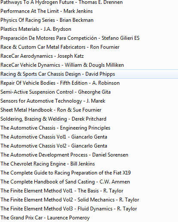Select RaceCar Vehicle Dynamics by Milliken
178x222 pixels.
[x=62, y=65]
